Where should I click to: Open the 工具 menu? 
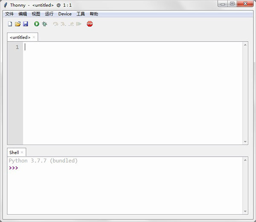(81, 14)
